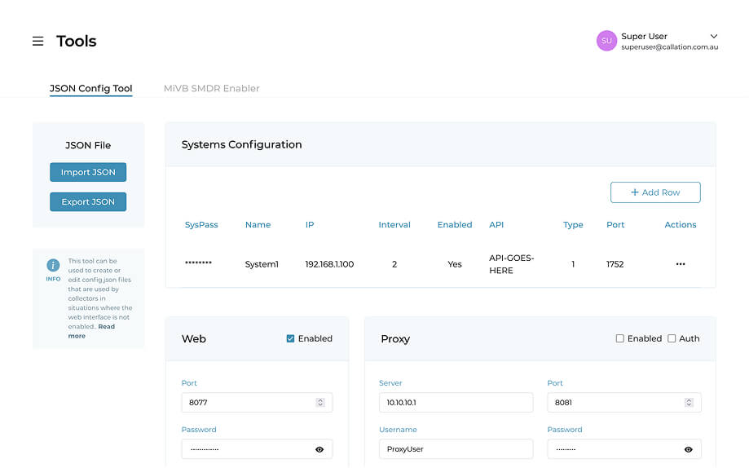Image resolution: width=749 pixels, height=468 pixels.
Task: Add a new row to Systems Configuration
Action: [x=655, y=192]
